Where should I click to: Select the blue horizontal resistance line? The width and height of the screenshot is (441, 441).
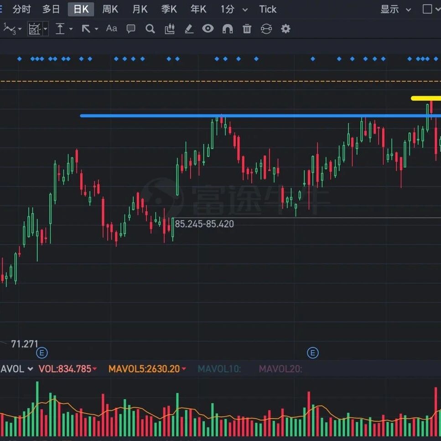pos(260,115)
